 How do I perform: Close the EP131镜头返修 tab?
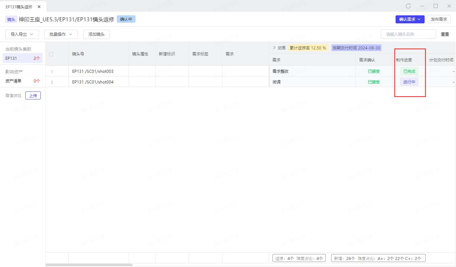39,7
